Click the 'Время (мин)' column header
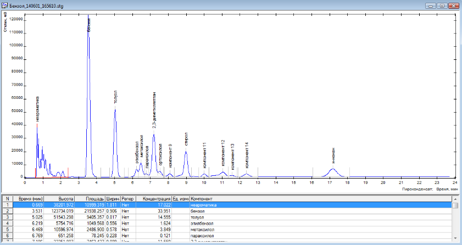462x245 pixels. pos(30,198)
